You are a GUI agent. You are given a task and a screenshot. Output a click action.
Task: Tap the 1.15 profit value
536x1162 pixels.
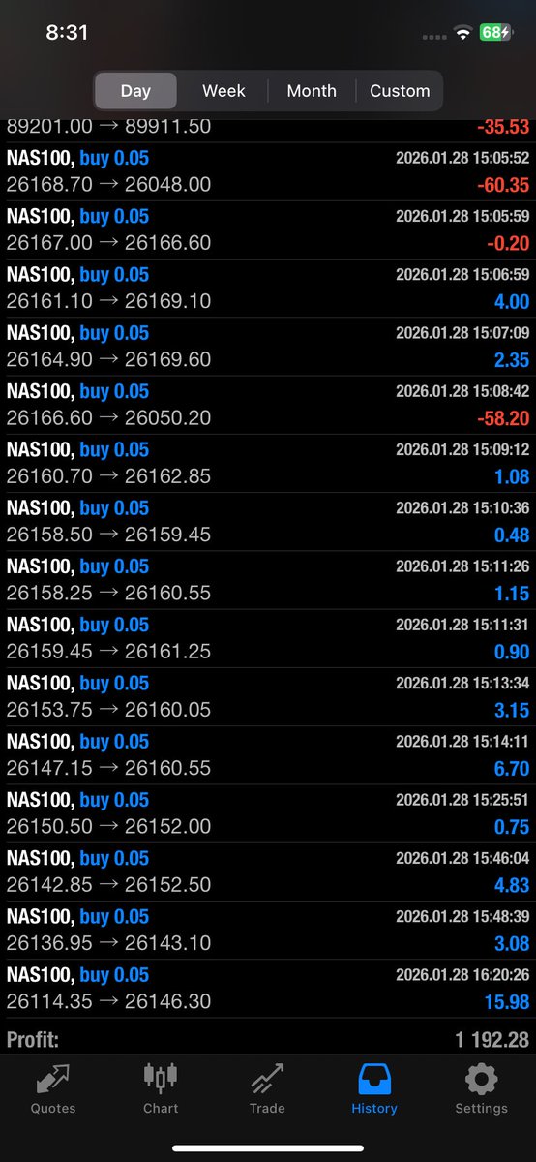[x=512, y=594]
